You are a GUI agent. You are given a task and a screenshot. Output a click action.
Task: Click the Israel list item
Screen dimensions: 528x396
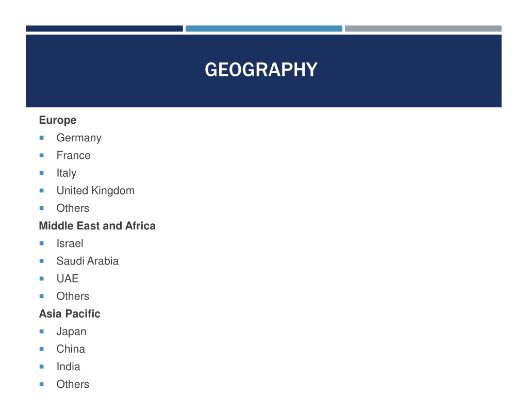click(x=70, y=243)
